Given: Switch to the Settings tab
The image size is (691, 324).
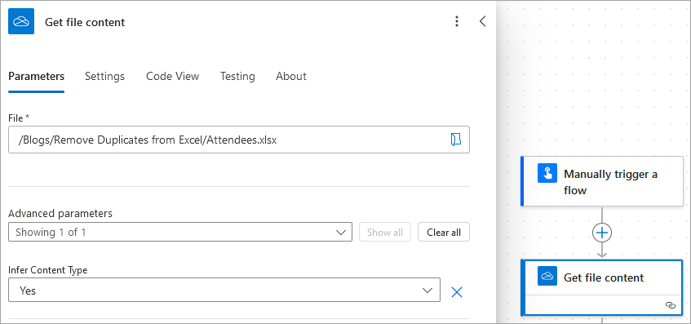Looking at the screenshot, I should [105, 76].
